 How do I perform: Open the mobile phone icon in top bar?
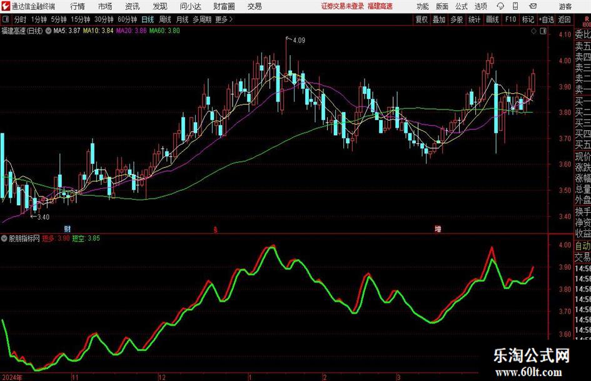pos(515,6)
